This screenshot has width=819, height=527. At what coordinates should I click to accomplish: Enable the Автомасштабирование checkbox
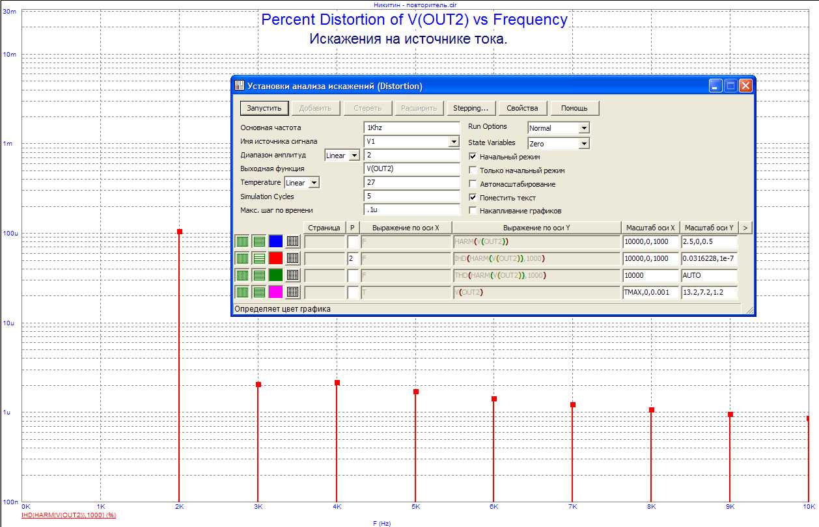pos(473,184)
